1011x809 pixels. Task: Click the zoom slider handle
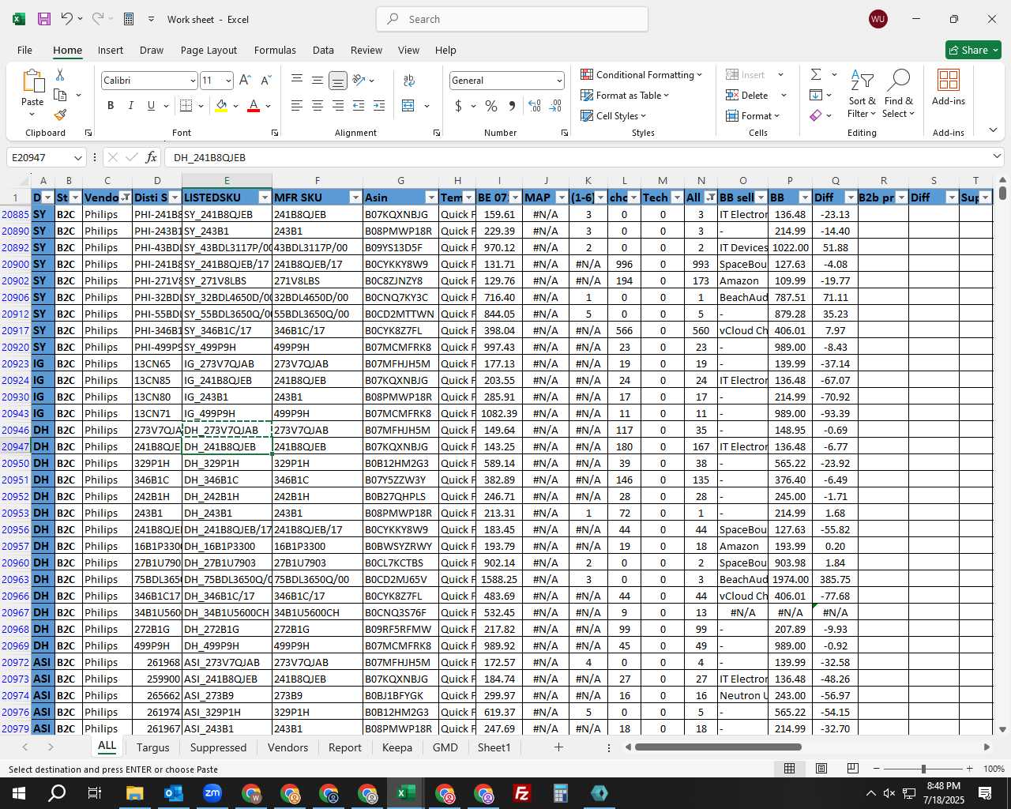point(923,769)
